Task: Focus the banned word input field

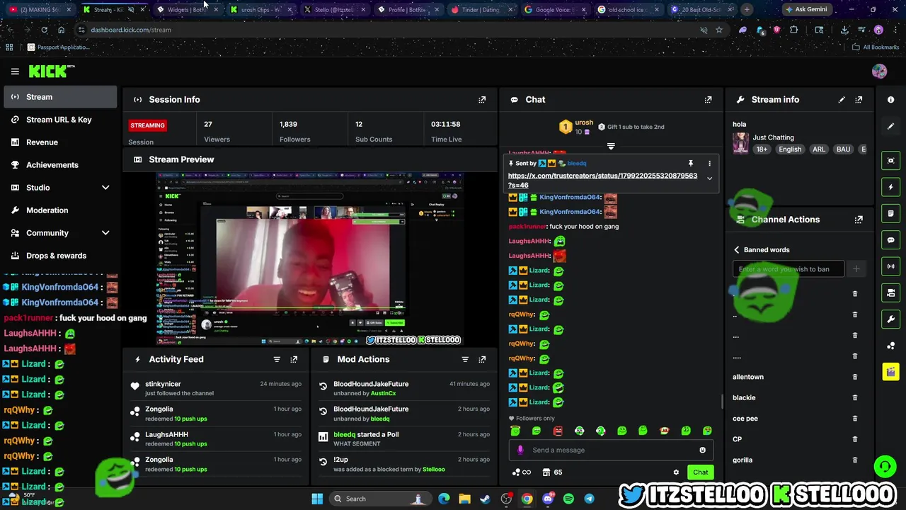Action: (788, 269)
